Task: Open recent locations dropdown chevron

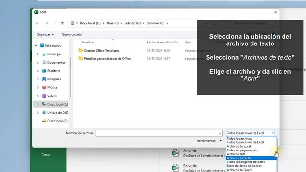Action: tap(55, 23)
